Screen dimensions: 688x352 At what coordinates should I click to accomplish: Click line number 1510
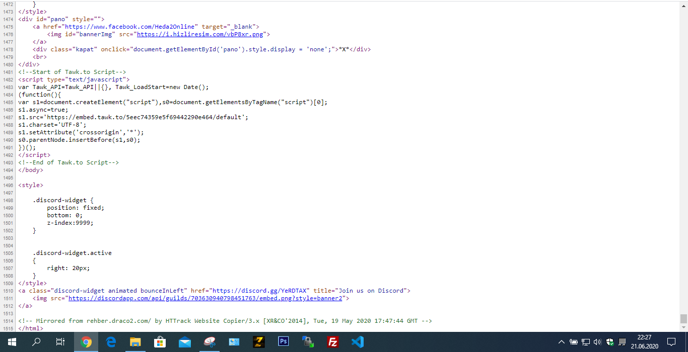click(8, 291)
